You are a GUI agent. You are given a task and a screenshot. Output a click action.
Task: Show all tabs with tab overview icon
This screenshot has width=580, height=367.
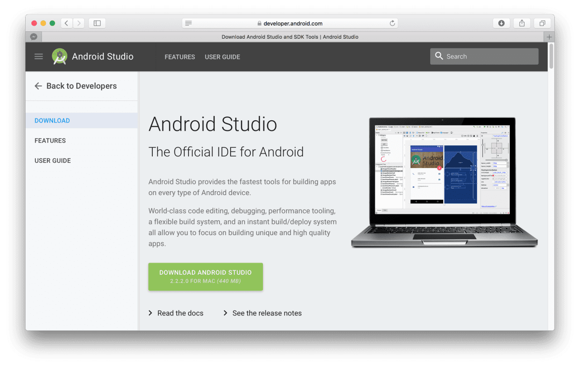coord(542,23)
